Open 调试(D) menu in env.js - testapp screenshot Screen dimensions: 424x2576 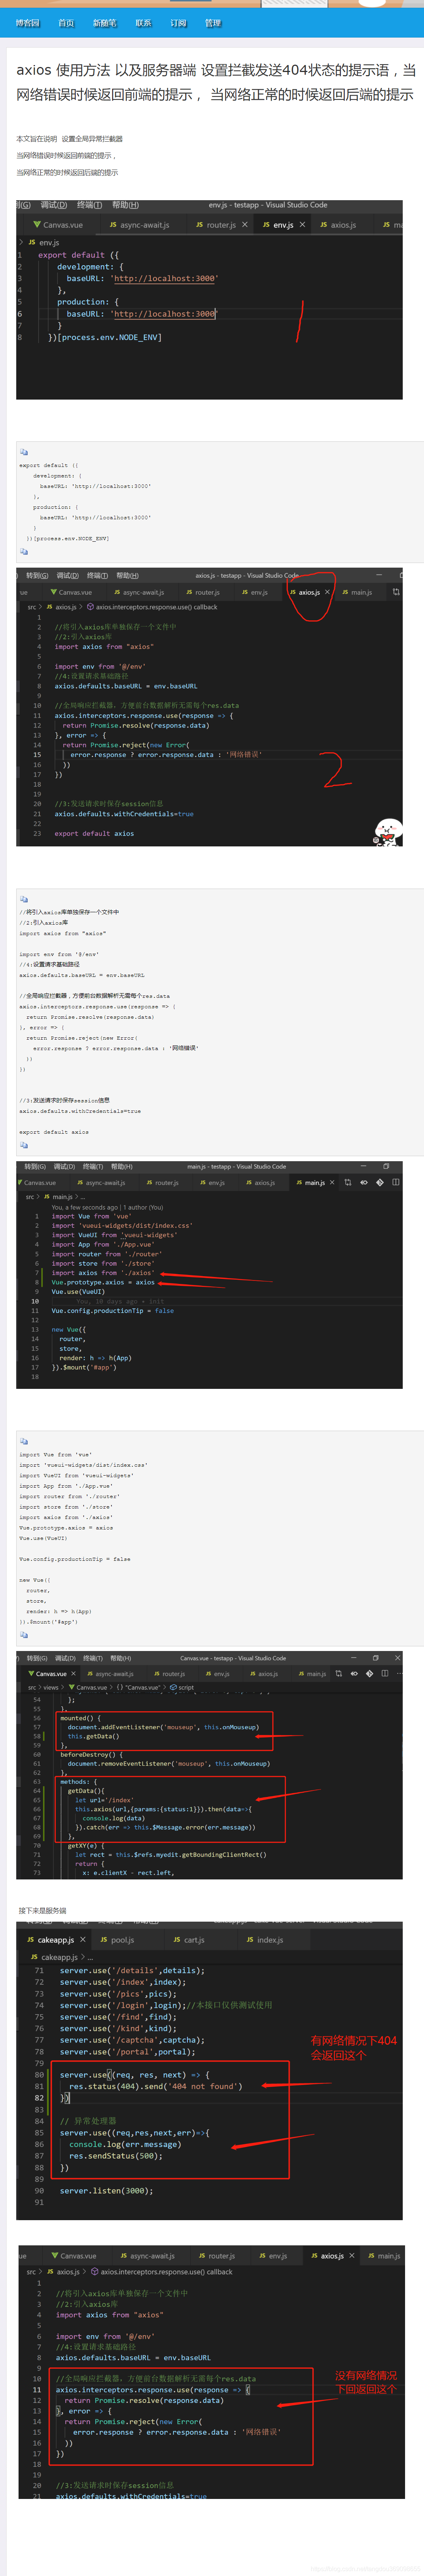(x=54, y=205)
